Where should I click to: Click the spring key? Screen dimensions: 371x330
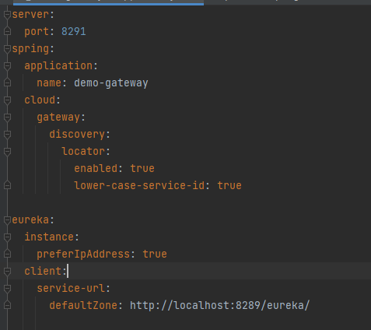(30, 49)
